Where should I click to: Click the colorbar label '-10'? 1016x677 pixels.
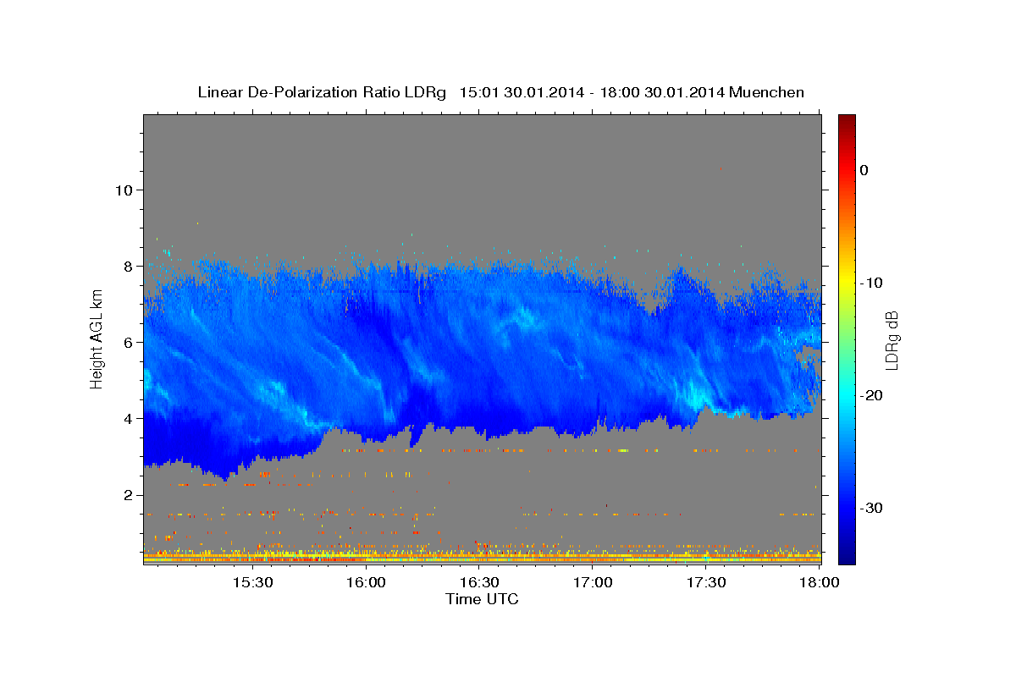871,283
